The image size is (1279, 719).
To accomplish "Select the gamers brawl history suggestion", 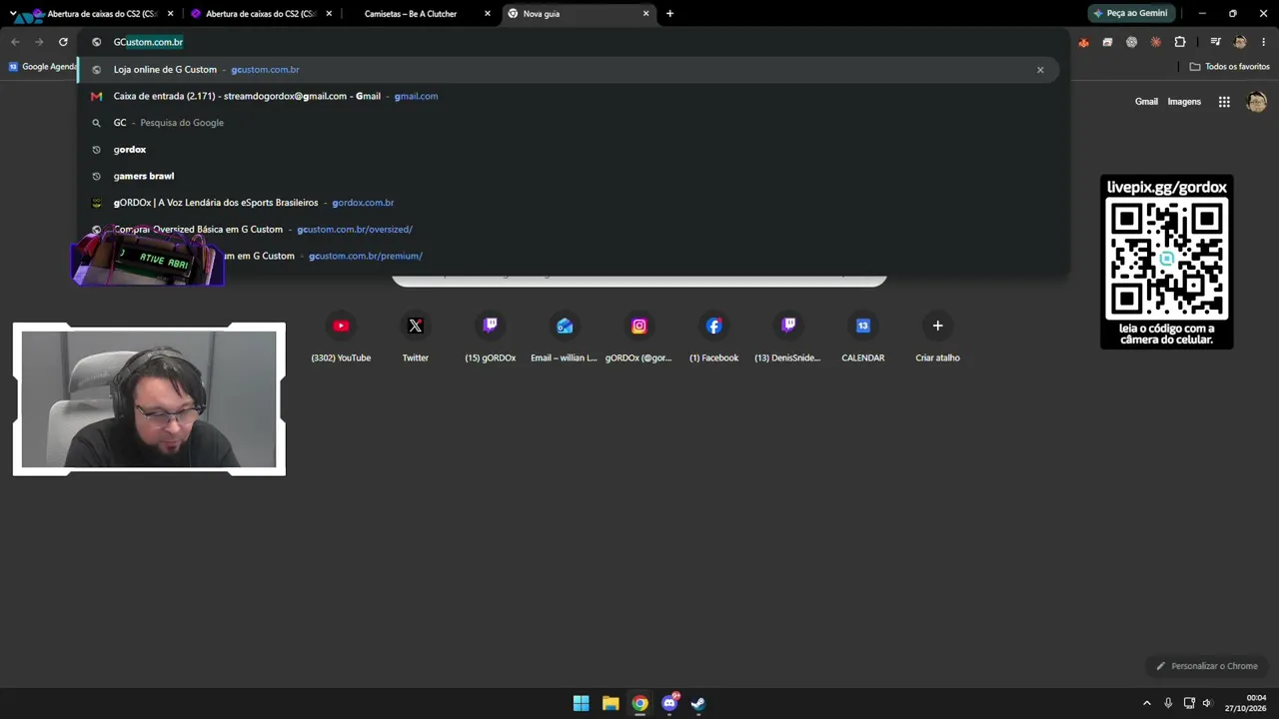I will coord(568,176).
